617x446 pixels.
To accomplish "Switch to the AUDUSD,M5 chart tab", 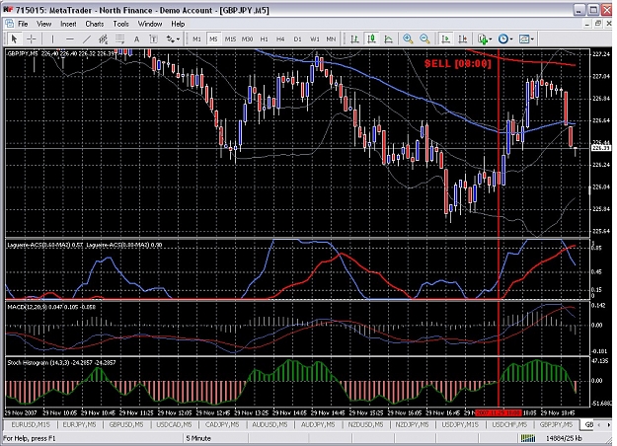I will click(x=270, y=424).
